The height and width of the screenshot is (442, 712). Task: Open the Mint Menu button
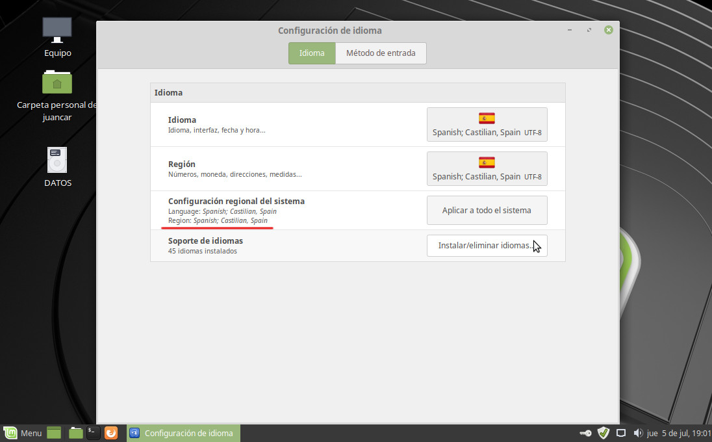pos(23,433)
